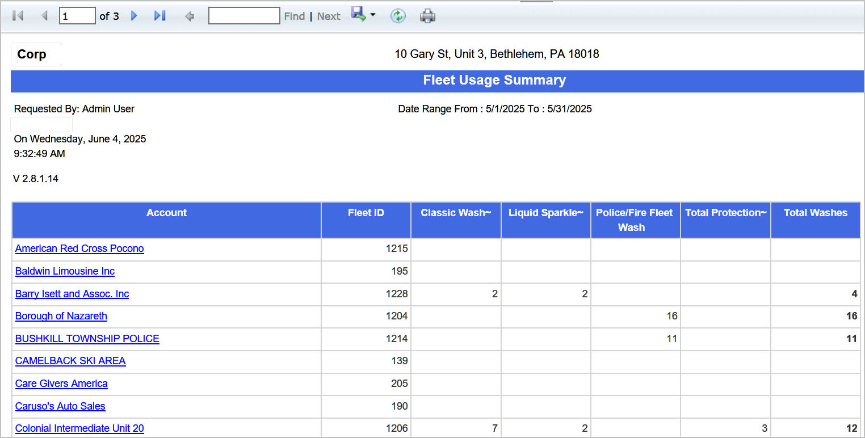Open Caruso's Auto Sales account
The image size is (865, 438).
pos(60,406)
